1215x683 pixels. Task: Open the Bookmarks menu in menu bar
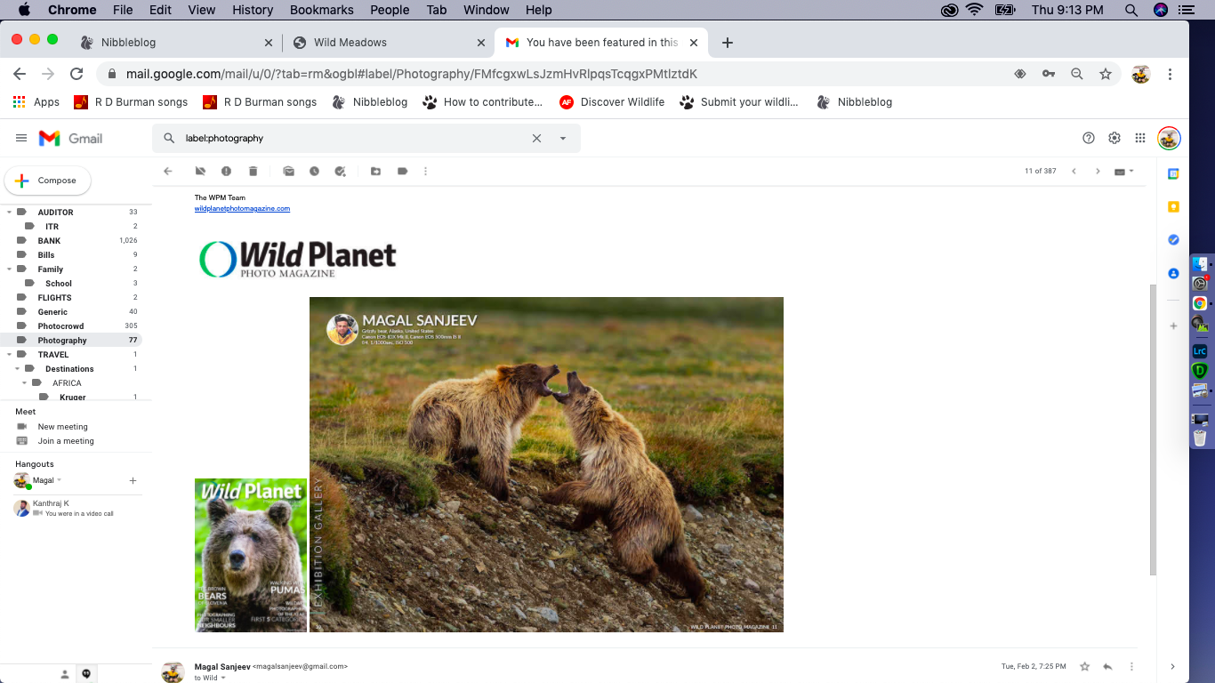tap(324, 10)
